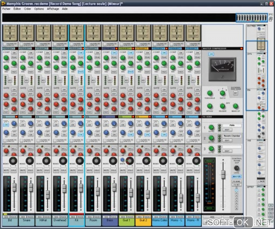The height and width of the screenshot is (229, 275).
Task: Click Edit button for Reverb Chamber send
Action: (x=227, y=140)
